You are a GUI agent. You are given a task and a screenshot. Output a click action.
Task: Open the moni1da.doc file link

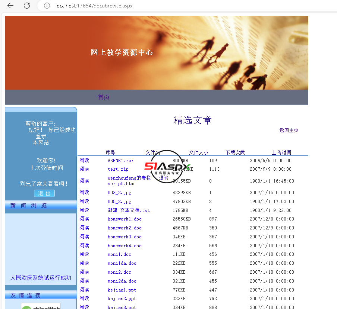click(122, 263)
